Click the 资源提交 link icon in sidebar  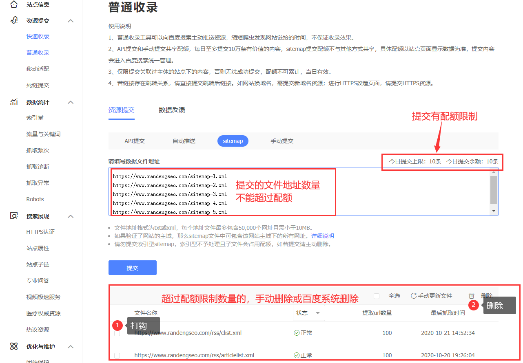tap(14, 20)
